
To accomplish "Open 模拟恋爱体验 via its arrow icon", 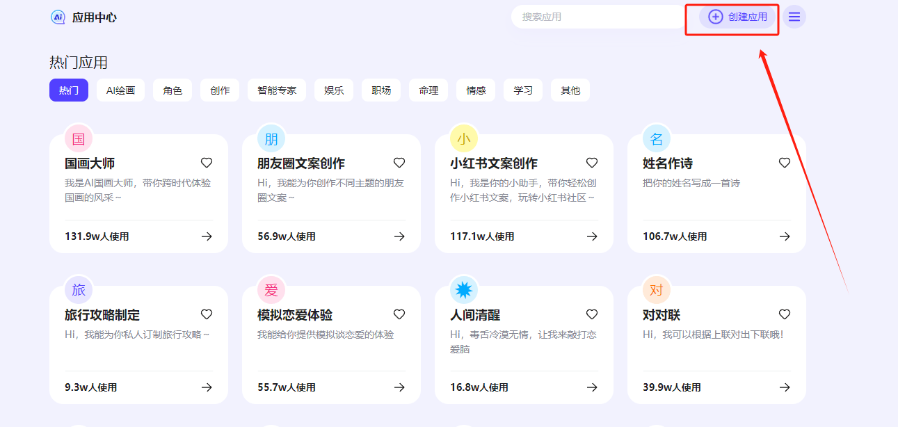I will [399, 387].
